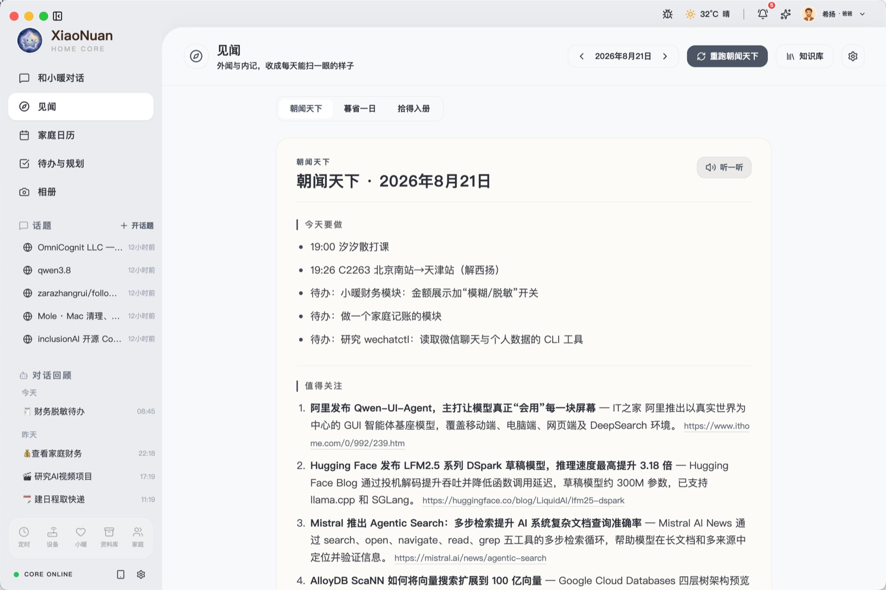
Task: Click the CORE ONLINE status indicator
Action: tap(43, 575)
